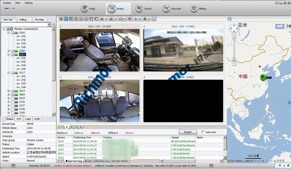This screenshot has width=291, height=169.
Task: Click the map zoom slider handle
Action: [234, 59]
